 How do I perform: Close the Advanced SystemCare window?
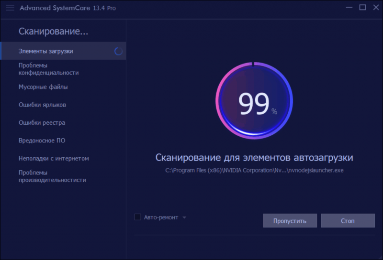[x=375, y=7]
